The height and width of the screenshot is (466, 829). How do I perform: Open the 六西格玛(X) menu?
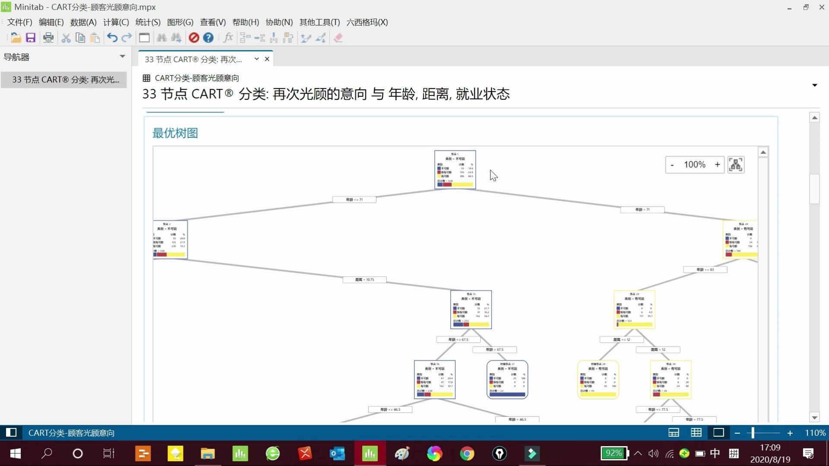click(367, 22)
